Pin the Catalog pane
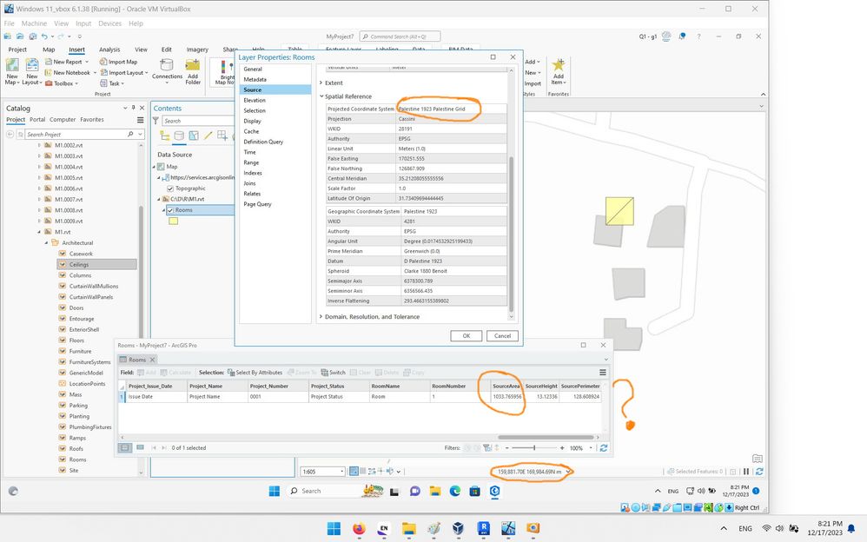Viewport: 867px width, 542px height. pos(133,108)
